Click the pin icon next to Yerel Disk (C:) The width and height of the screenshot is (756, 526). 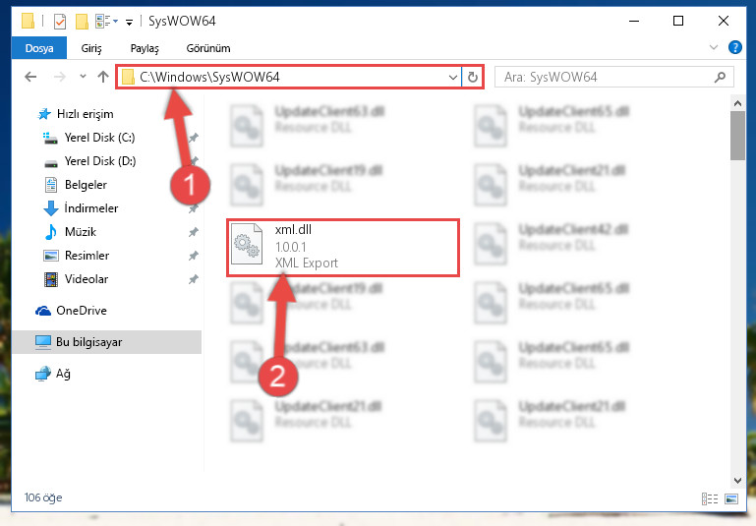click(194, 138)
